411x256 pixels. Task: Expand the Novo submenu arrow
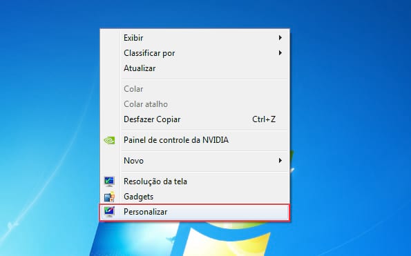(280, 161)
